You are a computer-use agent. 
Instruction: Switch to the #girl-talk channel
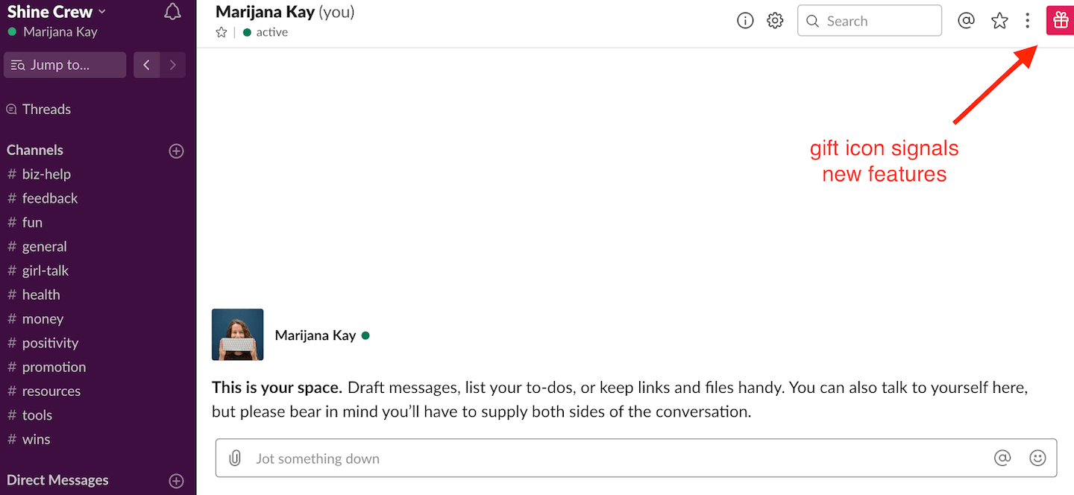click(45, 271)
